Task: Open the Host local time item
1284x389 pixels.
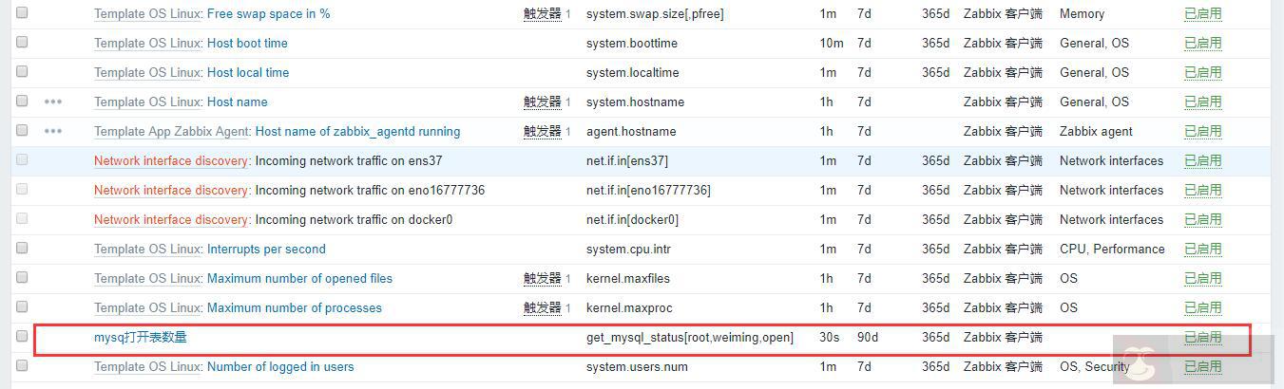Action: (x=248, y=72)
